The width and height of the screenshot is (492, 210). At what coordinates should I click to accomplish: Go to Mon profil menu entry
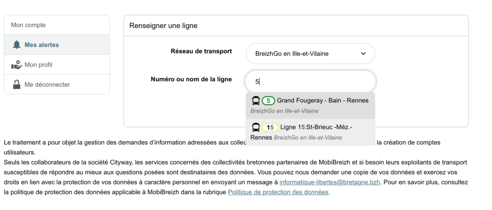(x=57, y=65)
